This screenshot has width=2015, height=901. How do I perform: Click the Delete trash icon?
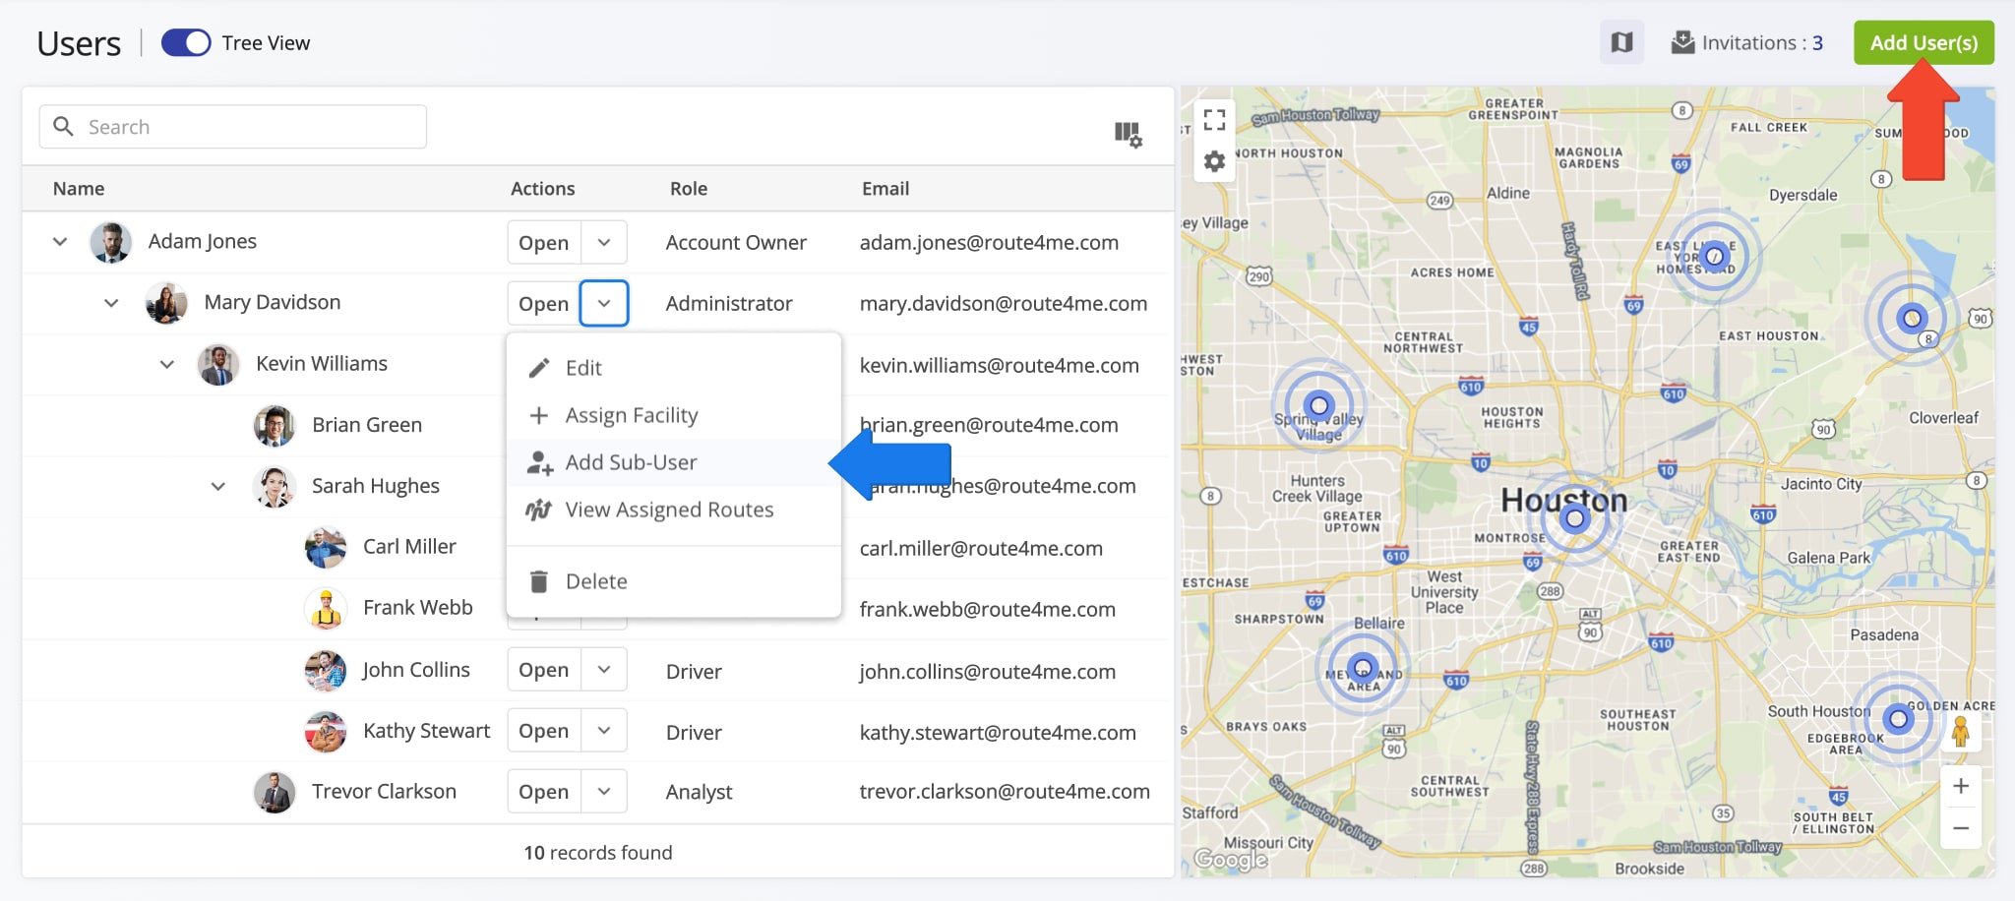[x=539, y=581]
